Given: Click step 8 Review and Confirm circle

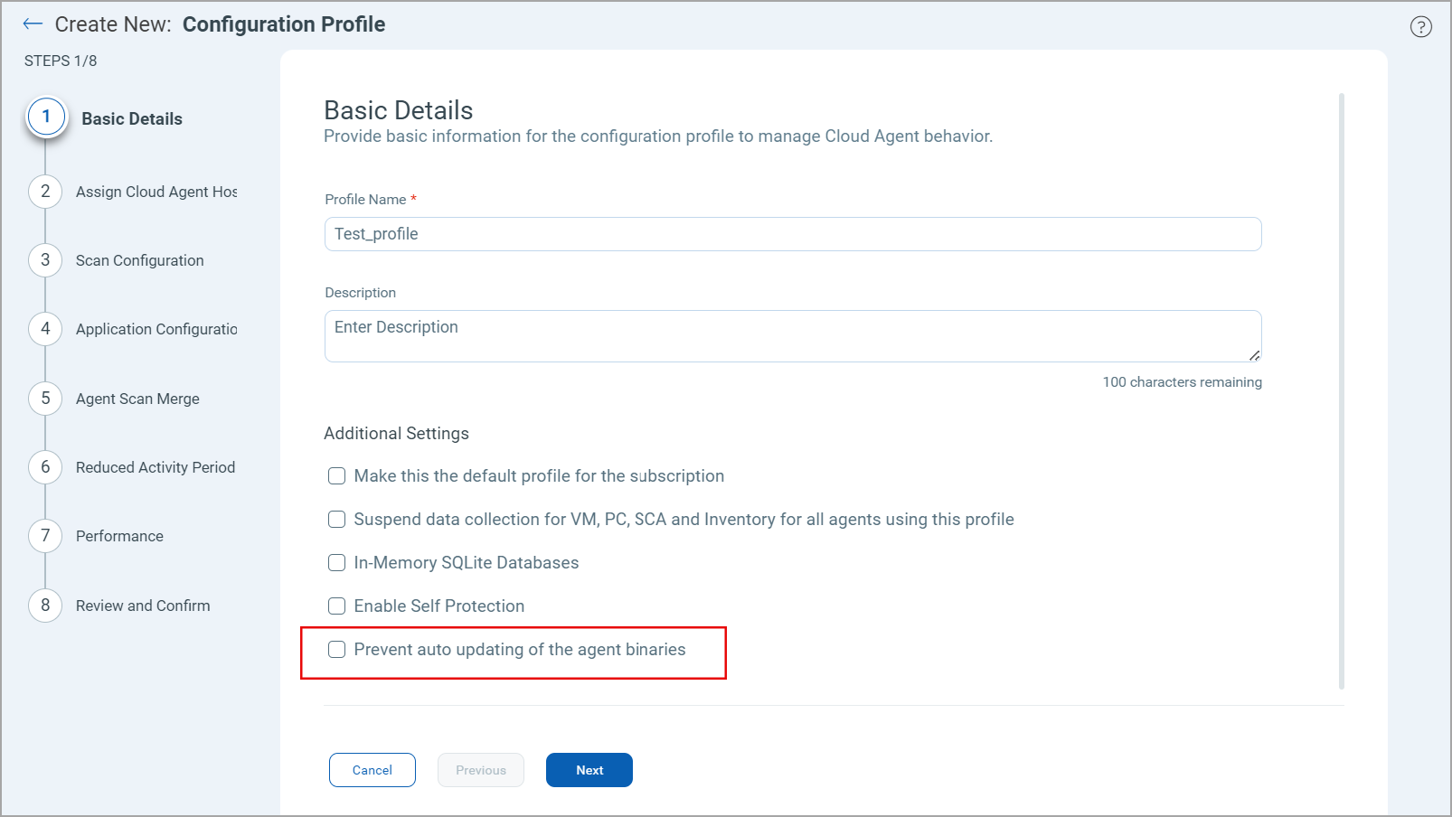Looking at the screenshot, I should click(45, 606).
